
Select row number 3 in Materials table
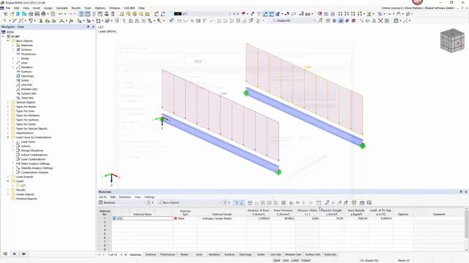pyautogui.click(x=105, y=226)
